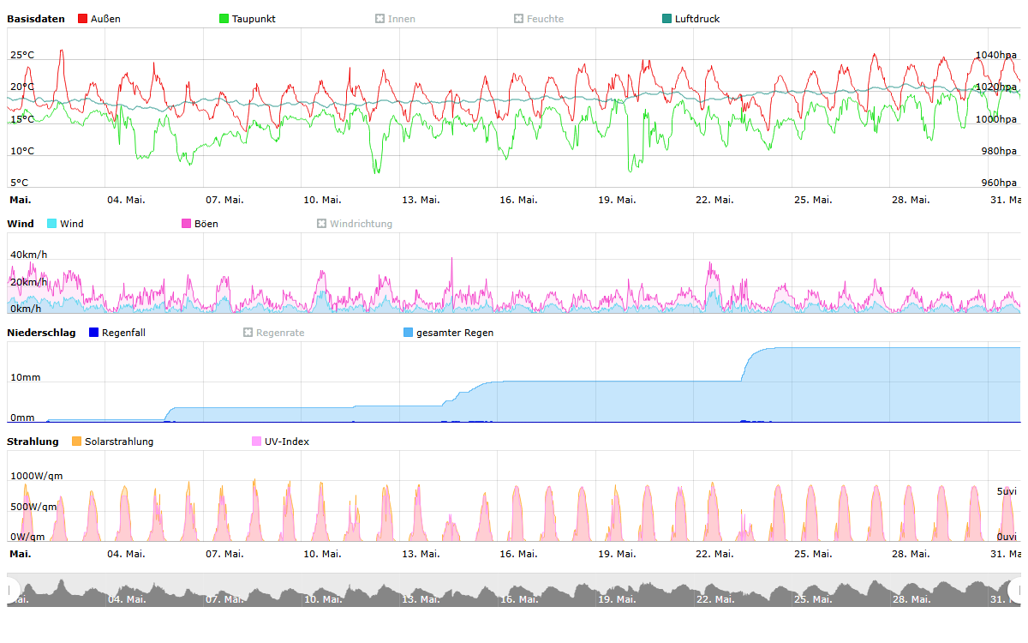Click the dark blue Regenfall legend icon
Screen dimensions: 1028x643
coord(94,333)
